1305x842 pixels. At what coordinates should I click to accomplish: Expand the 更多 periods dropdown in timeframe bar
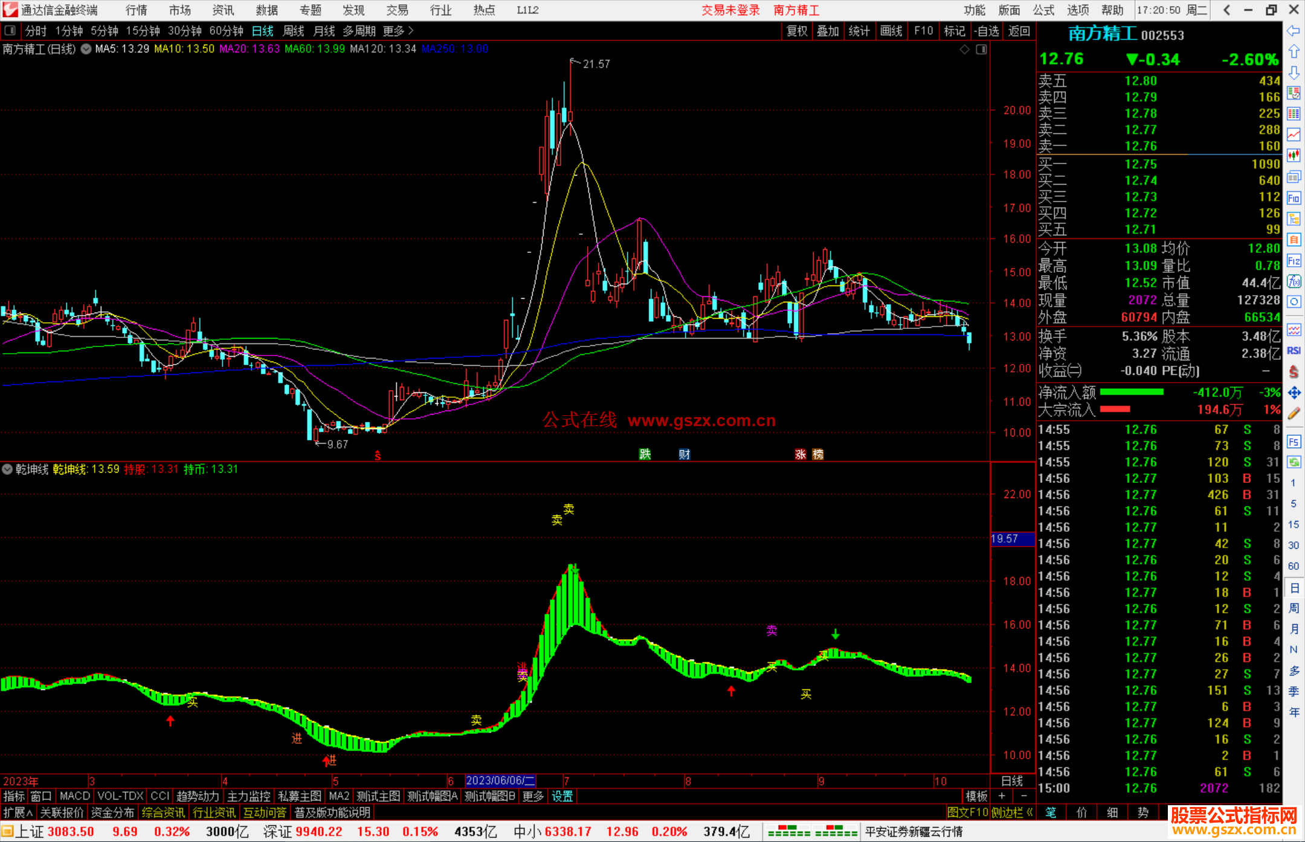point(398,31)
